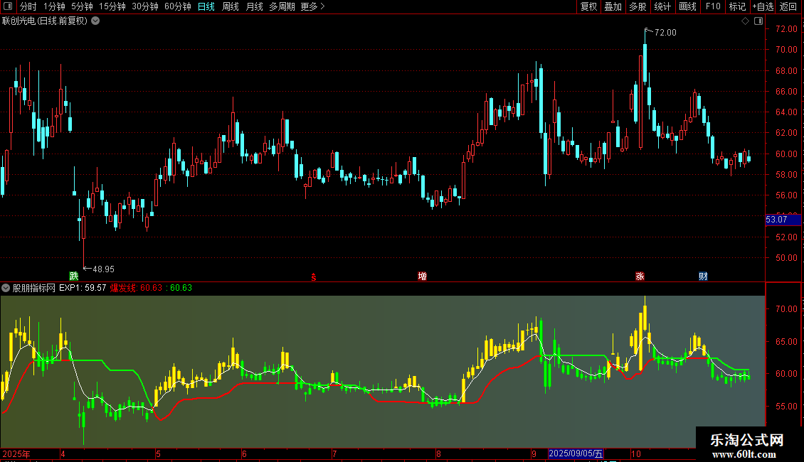Click the 叠加 overlay button
Screen dimensions: 804x462
(x=613, y=6)
